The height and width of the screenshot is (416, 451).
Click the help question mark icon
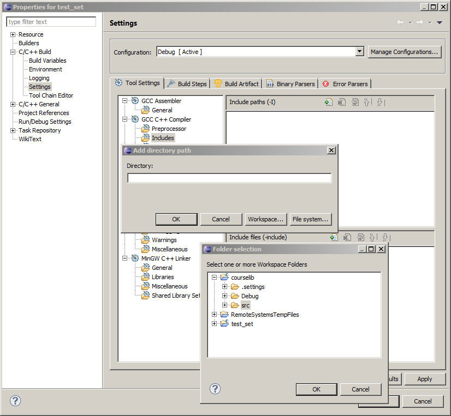coord(215,389)
